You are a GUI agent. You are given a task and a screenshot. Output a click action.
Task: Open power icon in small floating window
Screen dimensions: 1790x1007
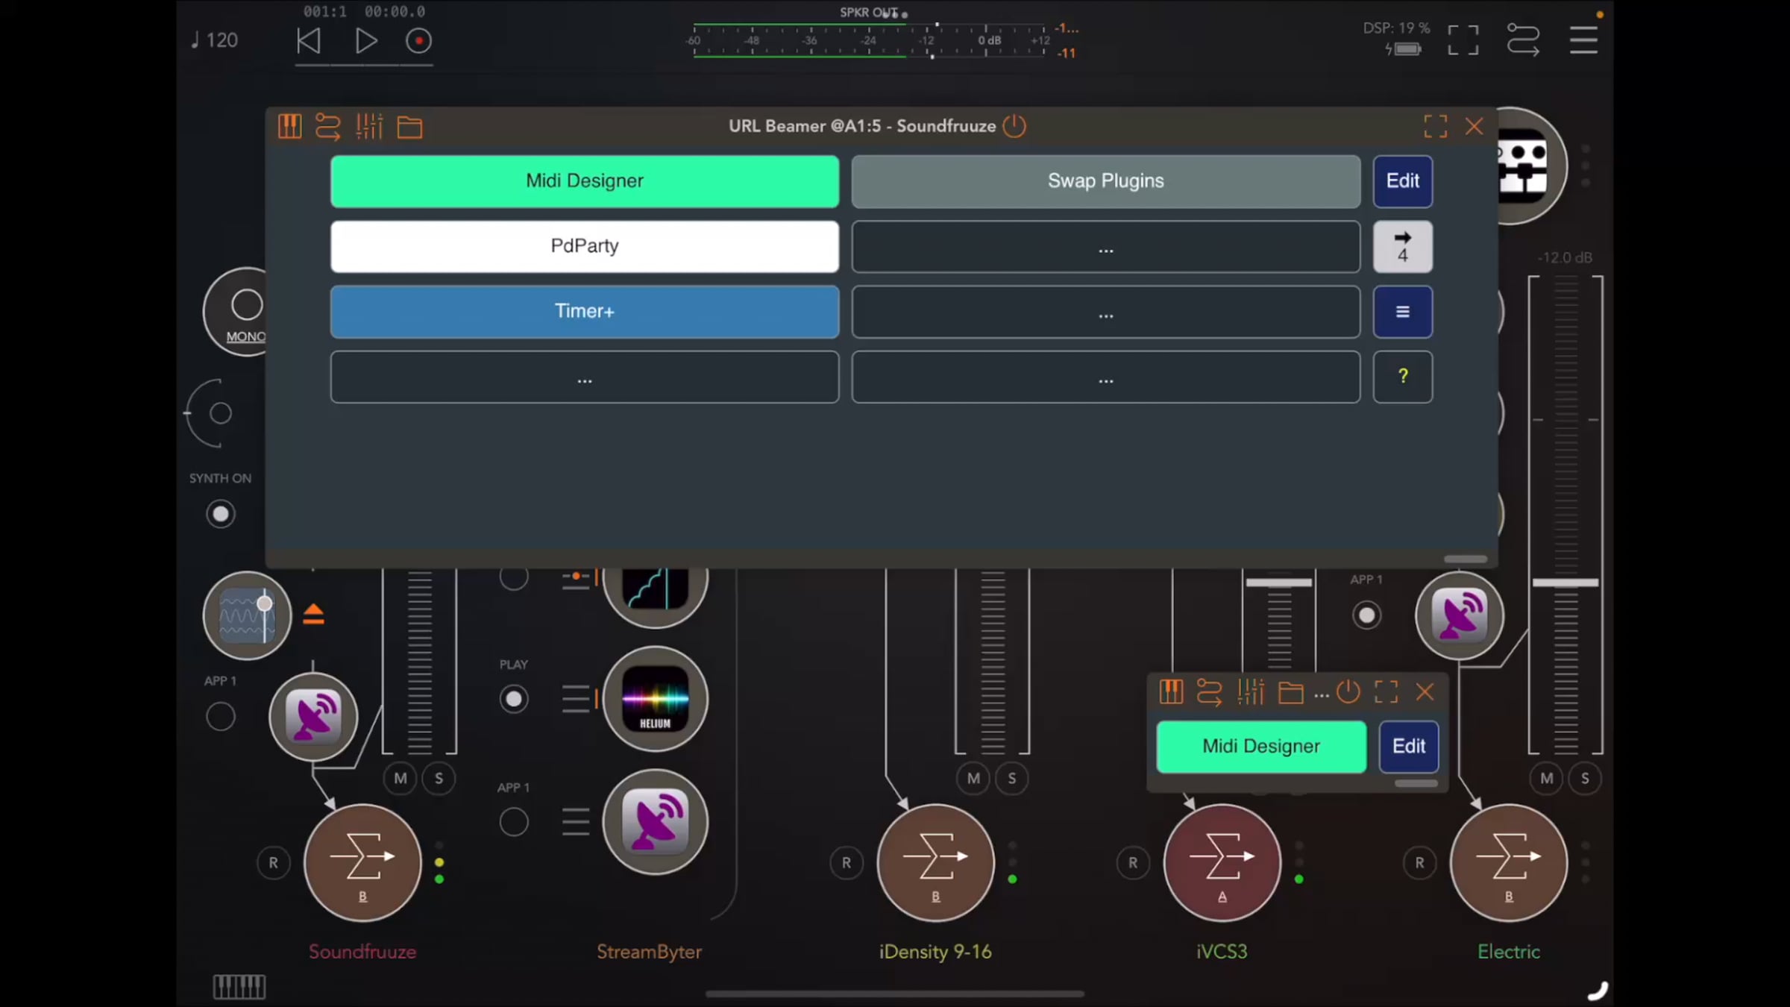(1348, 692)
